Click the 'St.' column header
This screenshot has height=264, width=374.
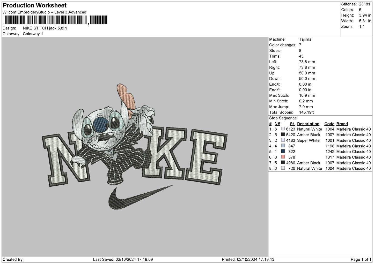(292, 124)
